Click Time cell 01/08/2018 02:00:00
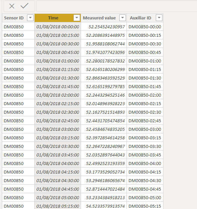 point(58,95)
